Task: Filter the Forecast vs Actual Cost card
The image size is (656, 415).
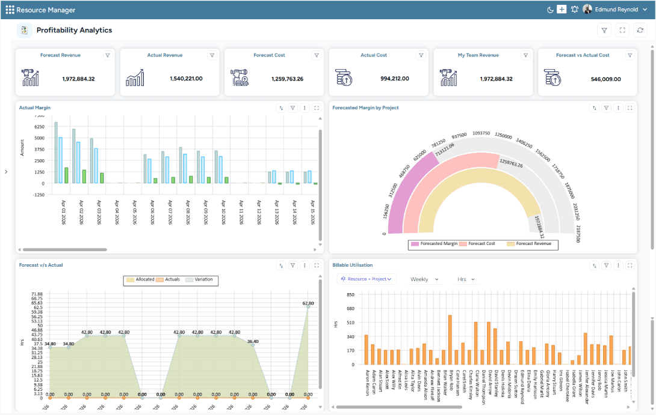Action: coord(630,55)
